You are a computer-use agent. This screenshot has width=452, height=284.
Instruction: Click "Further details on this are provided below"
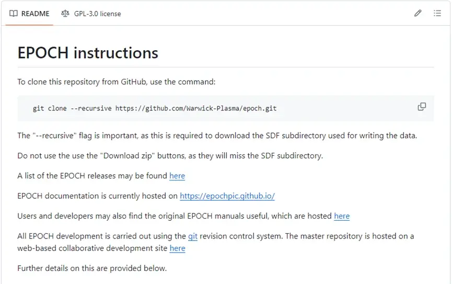pos(92,268)
